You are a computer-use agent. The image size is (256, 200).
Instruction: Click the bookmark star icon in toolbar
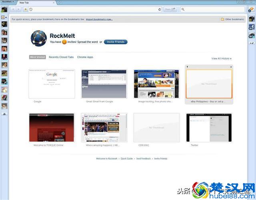(26, 9)
